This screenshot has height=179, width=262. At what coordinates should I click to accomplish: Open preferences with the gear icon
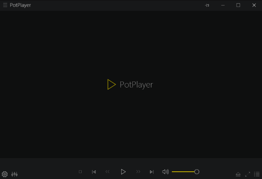point(5,174)
